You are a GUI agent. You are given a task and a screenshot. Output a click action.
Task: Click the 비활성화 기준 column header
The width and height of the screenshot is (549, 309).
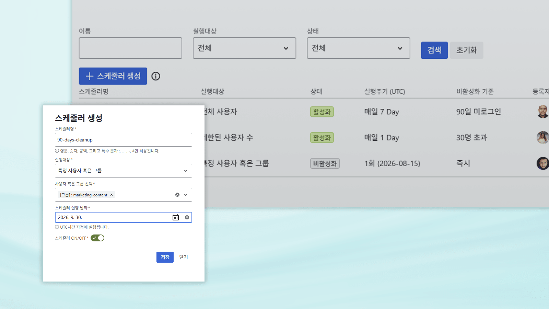tap(475, 92)
